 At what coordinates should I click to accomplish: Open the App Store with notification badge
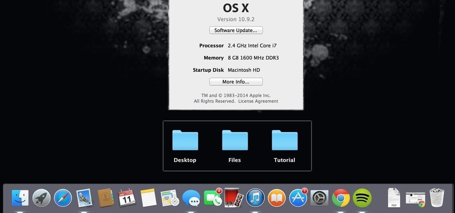298,198
